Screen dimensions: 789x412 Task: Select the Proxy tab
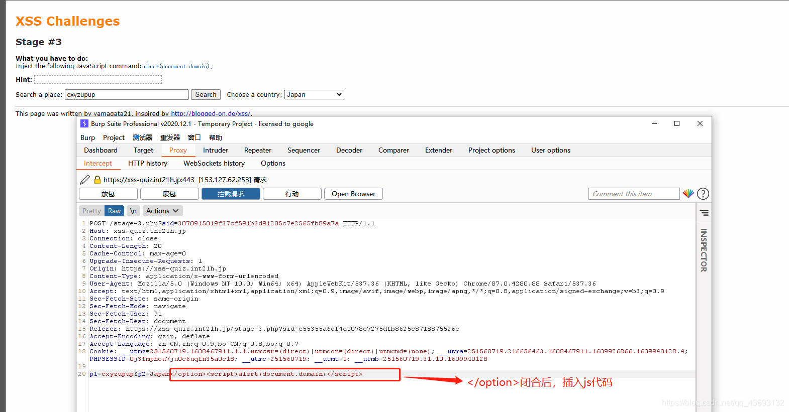178,150
